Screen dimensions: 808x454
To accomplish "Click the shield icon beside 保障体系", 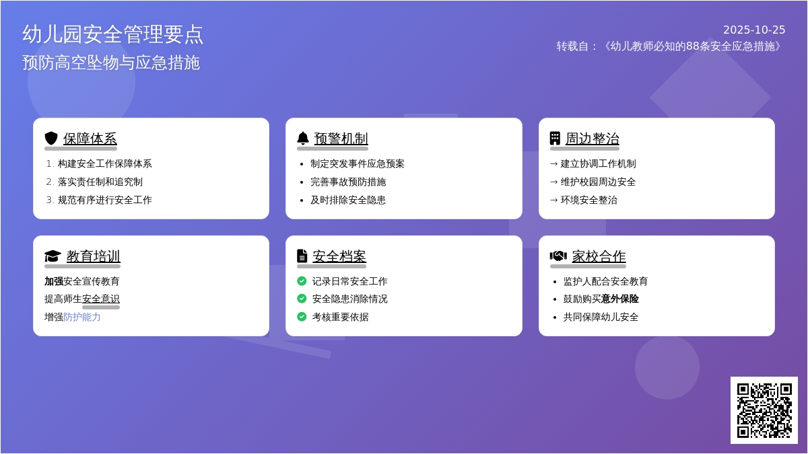I will click(51, 139).
